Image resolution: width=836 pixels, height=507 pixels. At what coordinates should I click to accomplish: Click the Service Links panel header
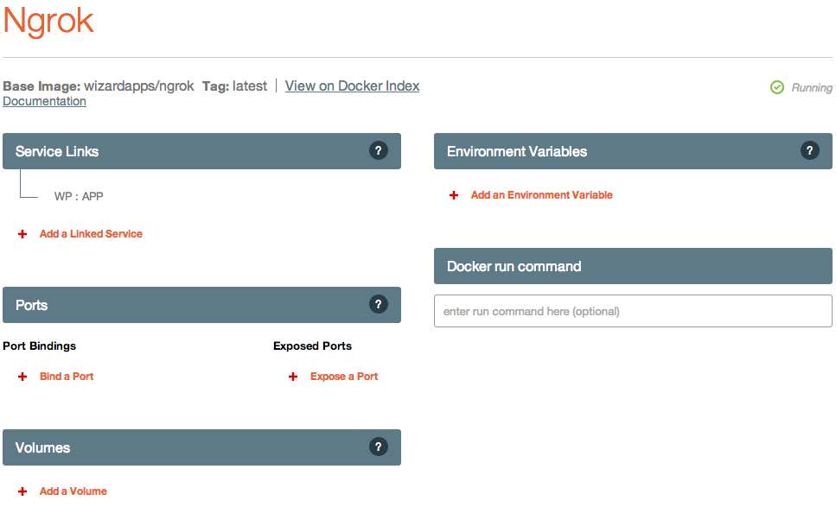[201, 151]
